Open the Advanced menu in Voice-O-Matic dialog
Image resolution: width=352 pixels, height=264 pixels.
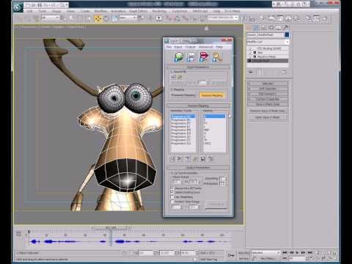coord(206,47)
